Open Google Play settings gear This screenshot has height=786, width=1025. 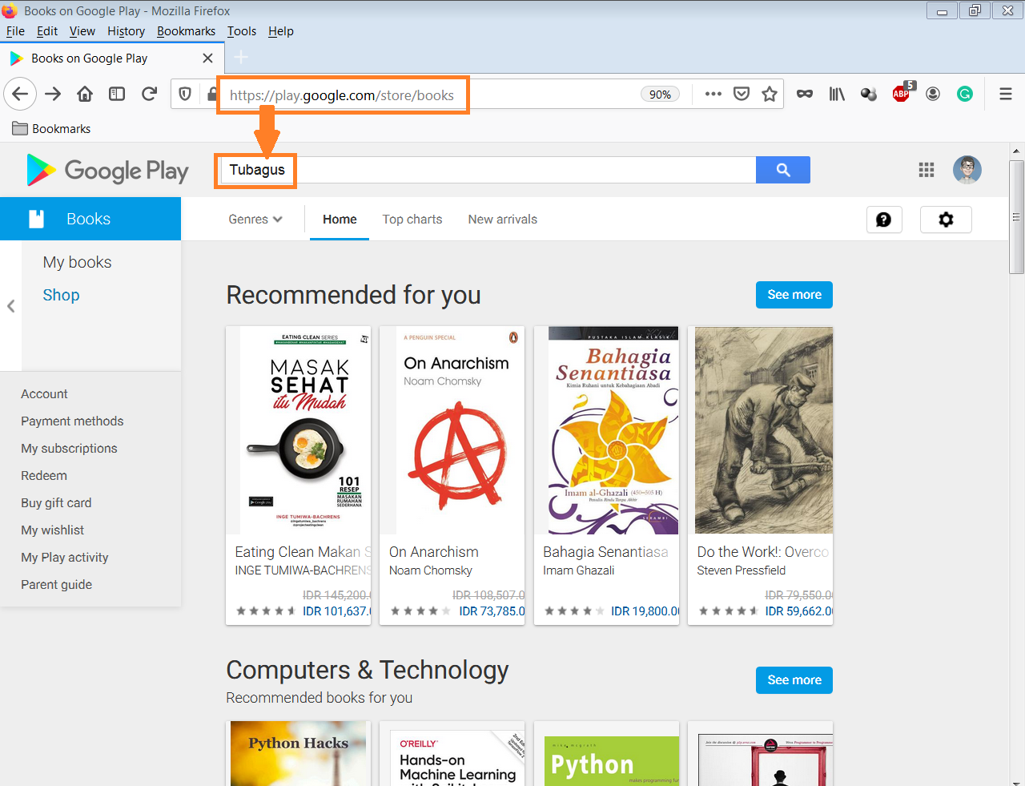coord(946,220)
